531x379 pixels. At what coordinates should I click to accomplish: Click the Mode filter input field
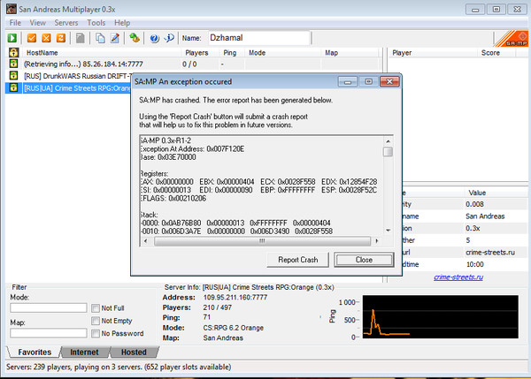coord(49,307)
